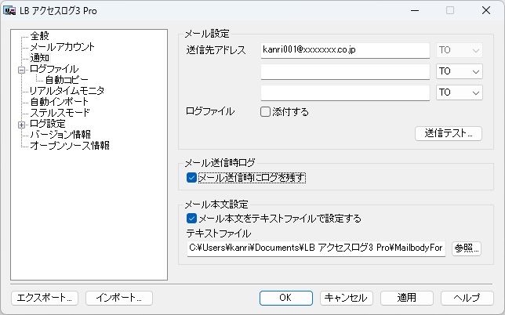Click the テキストファイル path field
The image size is (505, 315).
(316, 248)
